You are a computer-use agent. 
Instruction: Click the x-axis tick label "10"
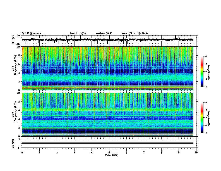tap(196, 153)
